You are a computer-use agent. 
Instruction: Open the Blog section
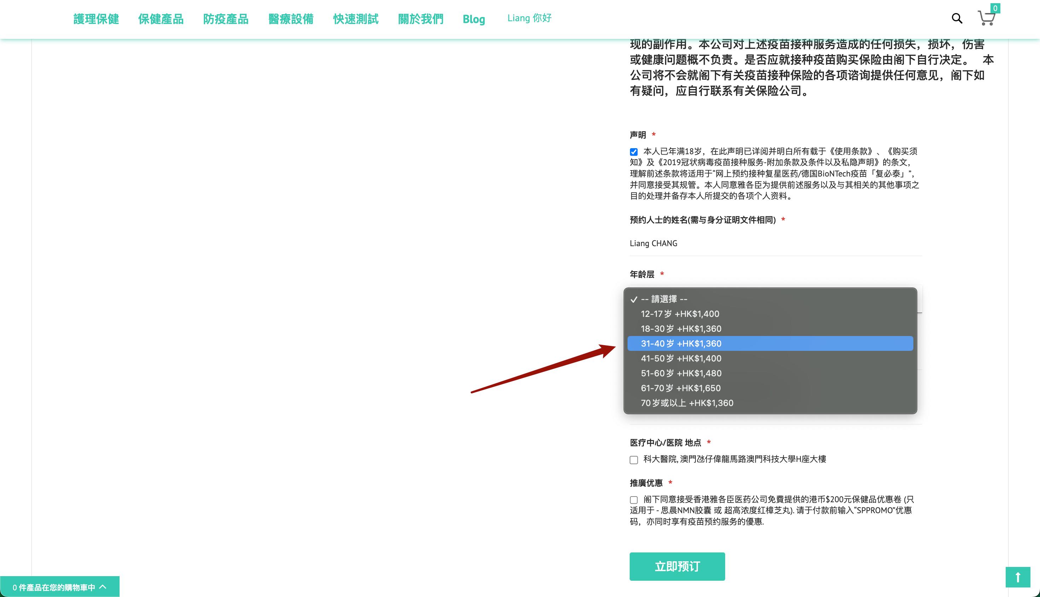(474, 19)
